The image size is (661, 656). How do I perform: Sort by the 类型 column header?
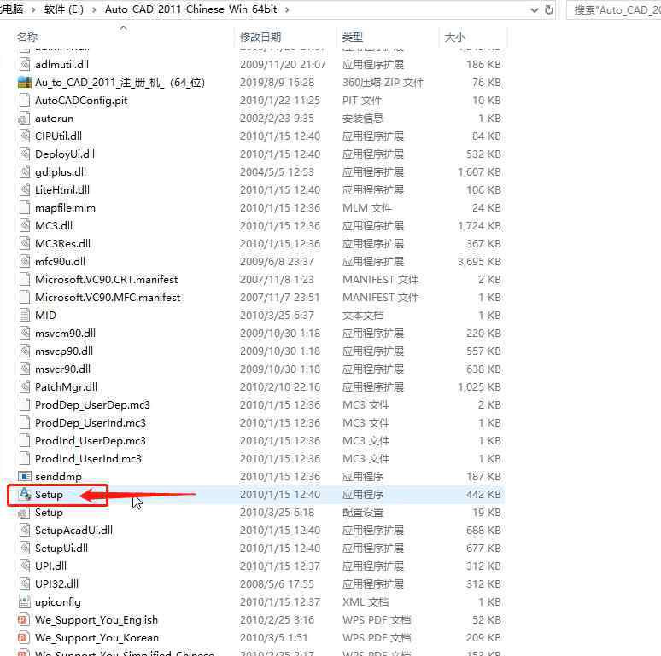point(353,37)
